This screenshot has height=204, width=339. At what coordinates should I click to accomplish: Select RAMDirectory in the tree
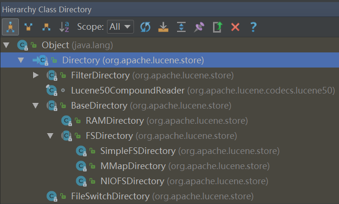pyautogui.click(x=115, y=121)
